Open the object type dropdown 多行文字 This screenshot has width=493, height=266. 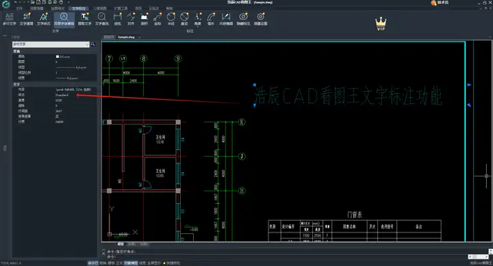coord(51,44)
